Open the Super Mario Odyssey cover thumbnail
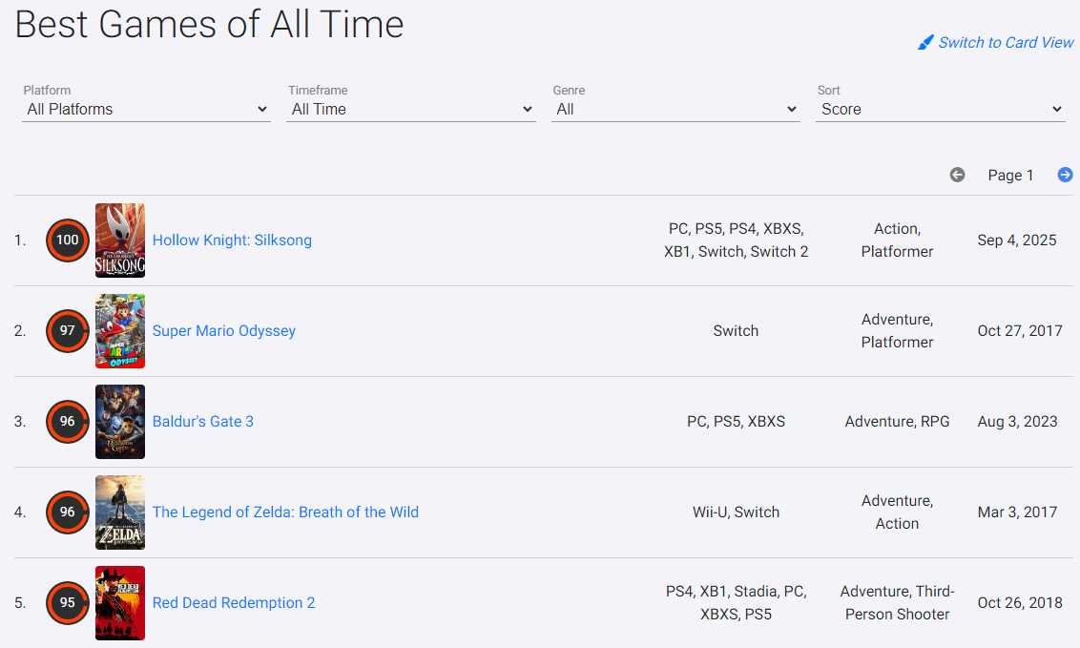 (120, 331)
